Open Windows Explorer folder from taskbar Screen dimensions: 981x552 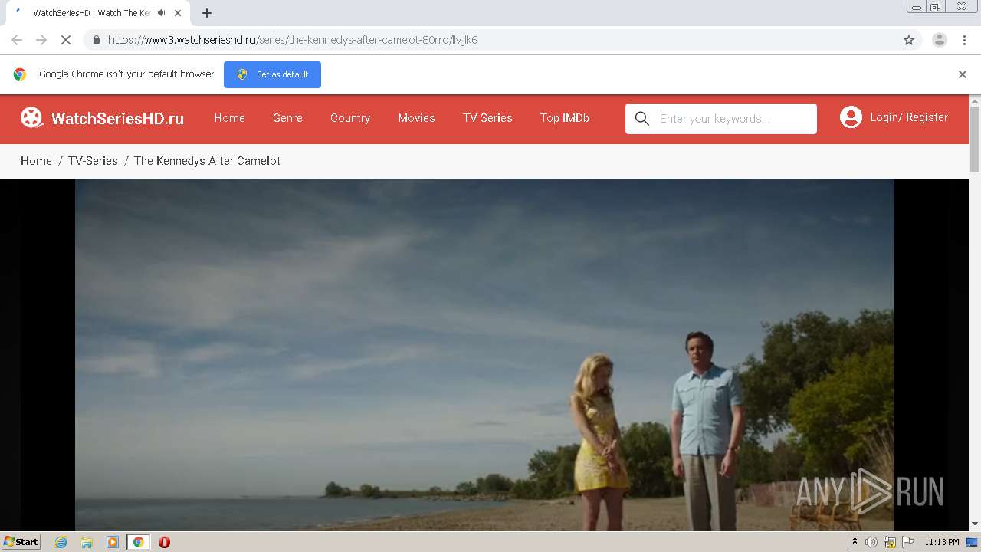click(87, 542)
